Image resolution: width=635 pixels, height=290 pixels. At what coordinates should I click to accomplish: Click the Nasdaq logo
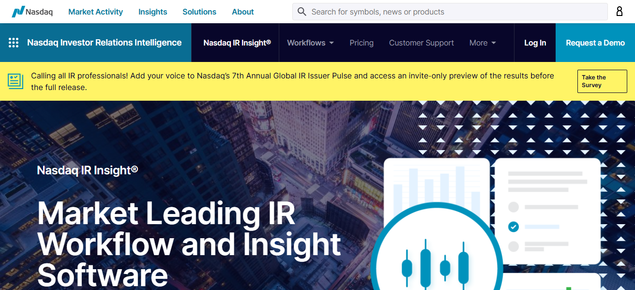point(32,12)
